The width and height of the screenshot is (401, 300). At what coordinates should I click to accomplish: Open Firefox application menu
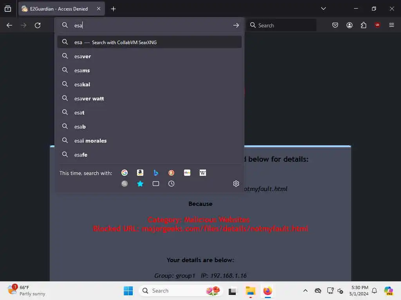[392, 25]
